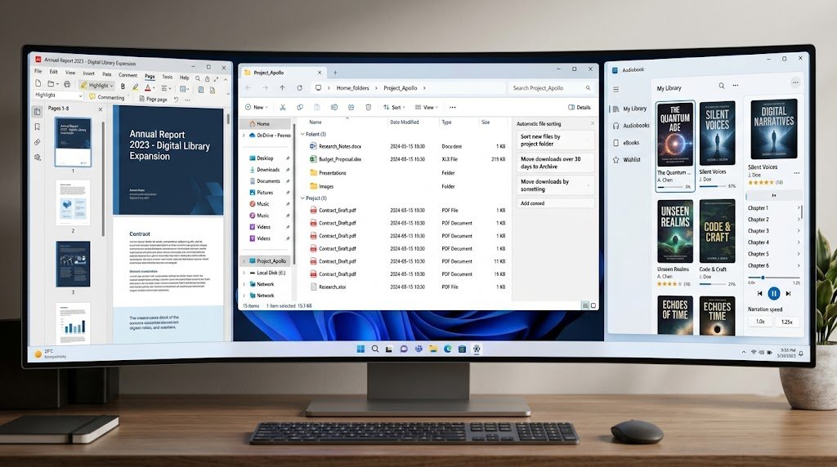The image size is (837, 467).
Task: Toggle the page thumbnails sidebar panel icon
Action: click(x=38, y=111)
